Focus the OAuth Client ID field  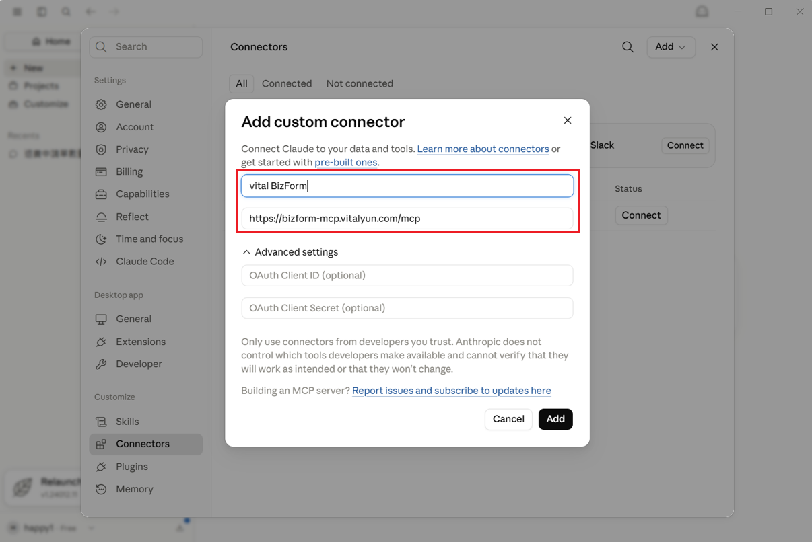point(407,275)
